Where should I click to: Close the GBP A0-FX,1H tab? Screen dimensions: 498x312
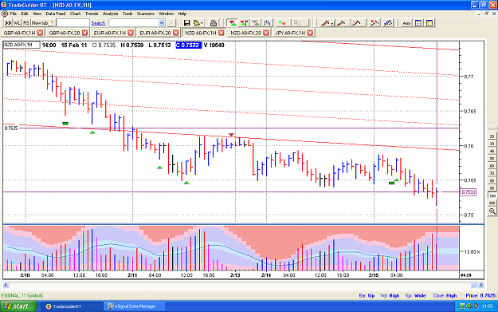(40, 33)
